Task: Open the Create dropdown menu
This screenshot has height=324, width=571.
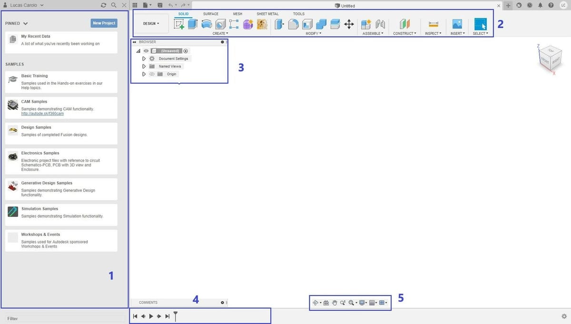Action: [x=220, y=33]
